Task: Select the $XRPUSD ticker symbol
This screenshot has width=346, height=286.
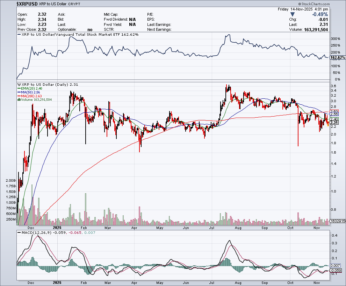Action: coord(28,4)
